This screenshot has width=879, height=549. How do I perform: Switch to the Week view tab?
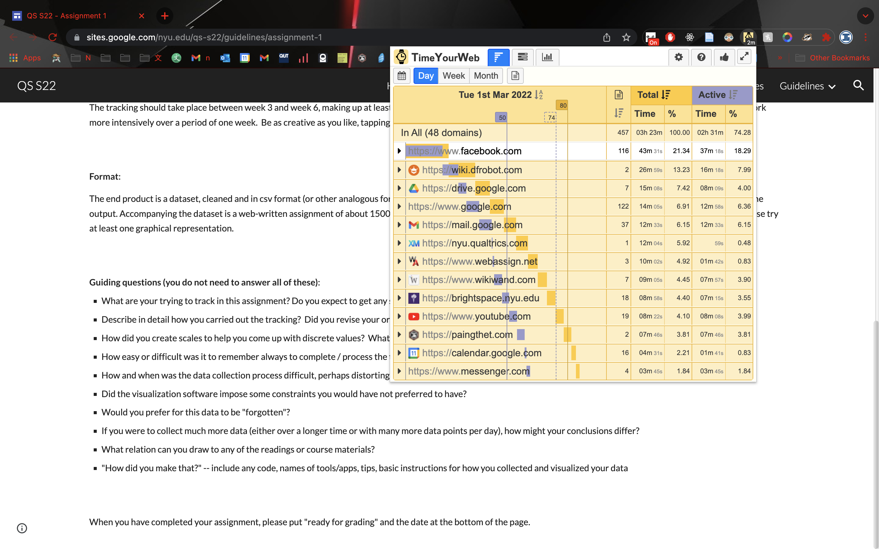point(453,75)
